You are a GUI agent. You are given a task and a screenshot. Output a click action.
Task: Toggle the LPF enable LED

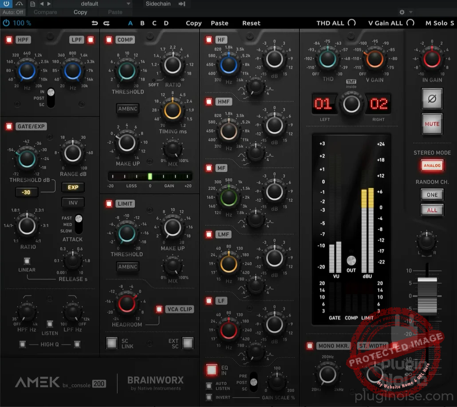(x=91, y=39)
